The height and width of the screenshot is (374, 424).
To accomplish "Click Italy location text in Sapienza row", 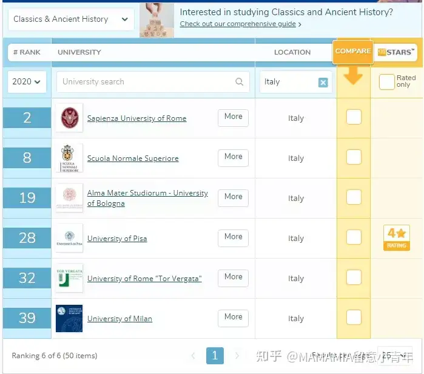I will coord(296,118).
